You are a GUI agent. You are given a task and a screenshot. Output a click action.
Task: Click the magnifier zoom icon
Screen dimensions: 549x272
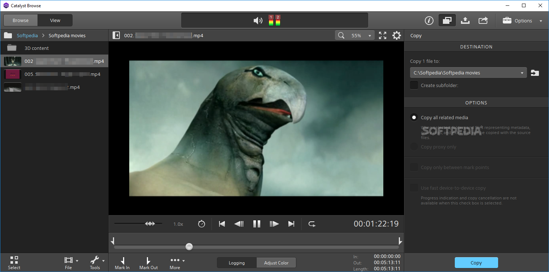[341, 35]
